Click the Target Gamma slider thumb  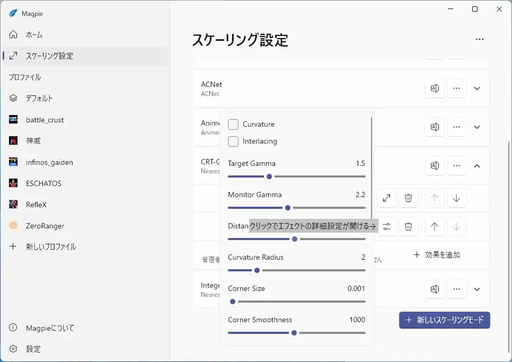click(269, 176)
